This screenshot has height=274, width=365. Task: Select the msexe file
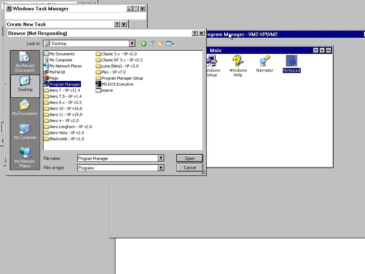click(x=104, y=90)
